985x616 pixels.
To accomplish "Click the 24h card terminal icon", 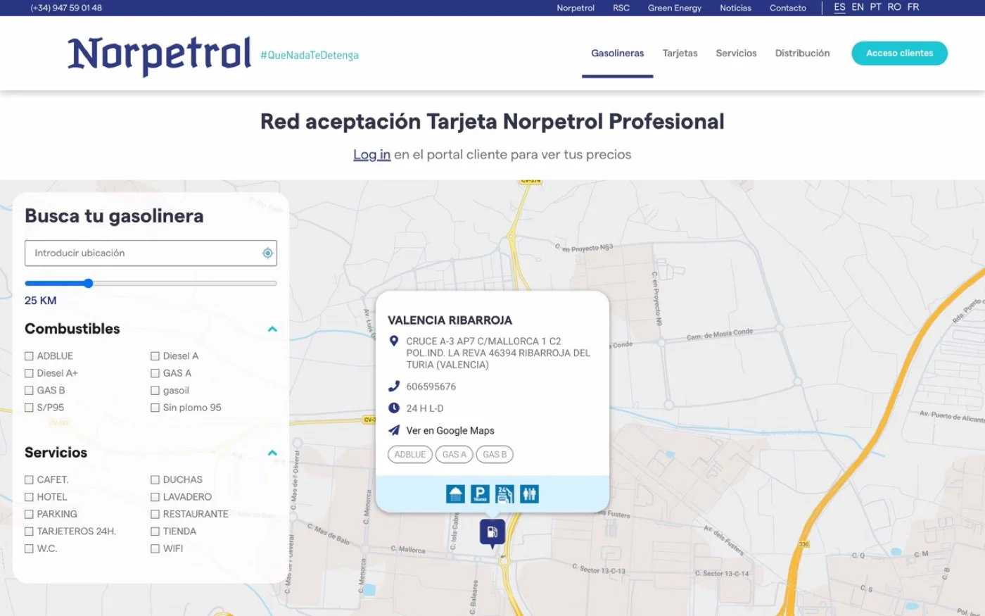I will pyautogui.click(x=504, y=494).
